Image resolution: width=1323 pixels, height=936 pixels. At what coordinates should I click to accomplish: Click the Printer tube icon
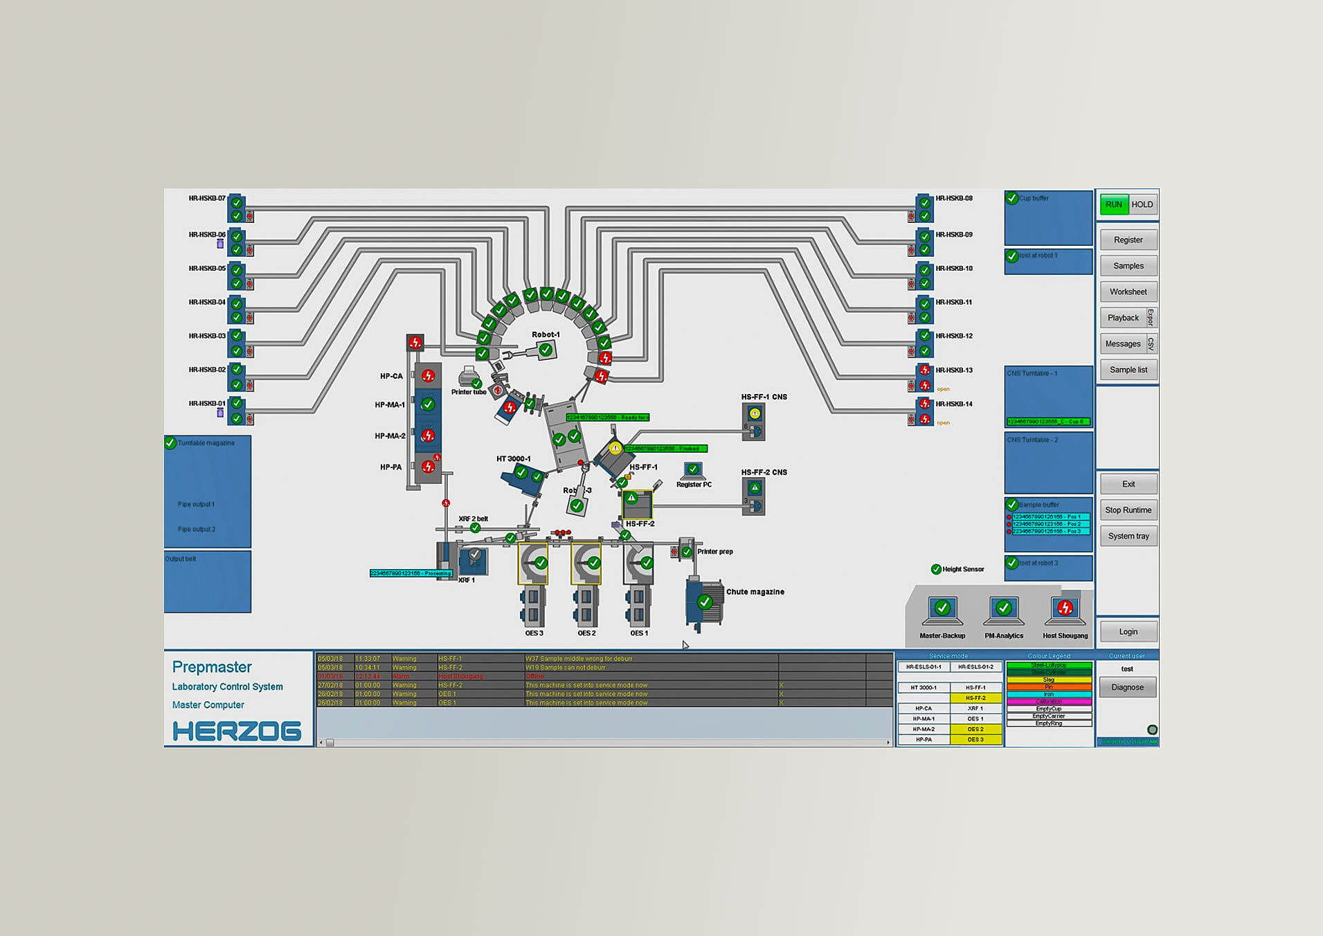(469, 377)
